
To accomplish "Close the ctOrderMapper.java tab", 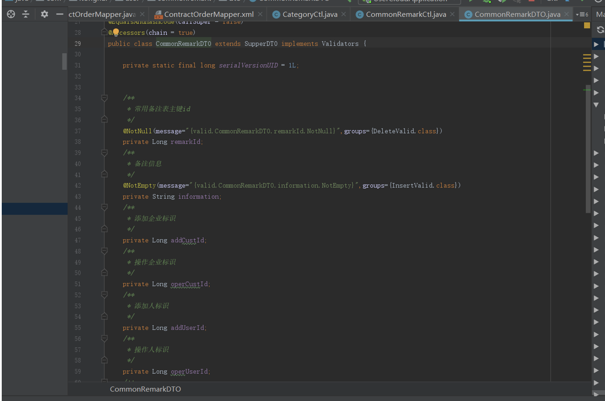I will tap(142, 14).
